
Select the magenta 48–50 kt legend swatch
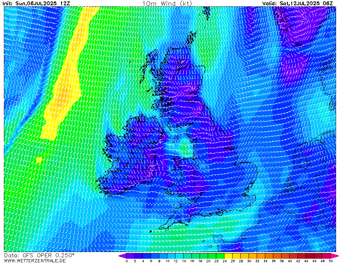tap(327, 256)
